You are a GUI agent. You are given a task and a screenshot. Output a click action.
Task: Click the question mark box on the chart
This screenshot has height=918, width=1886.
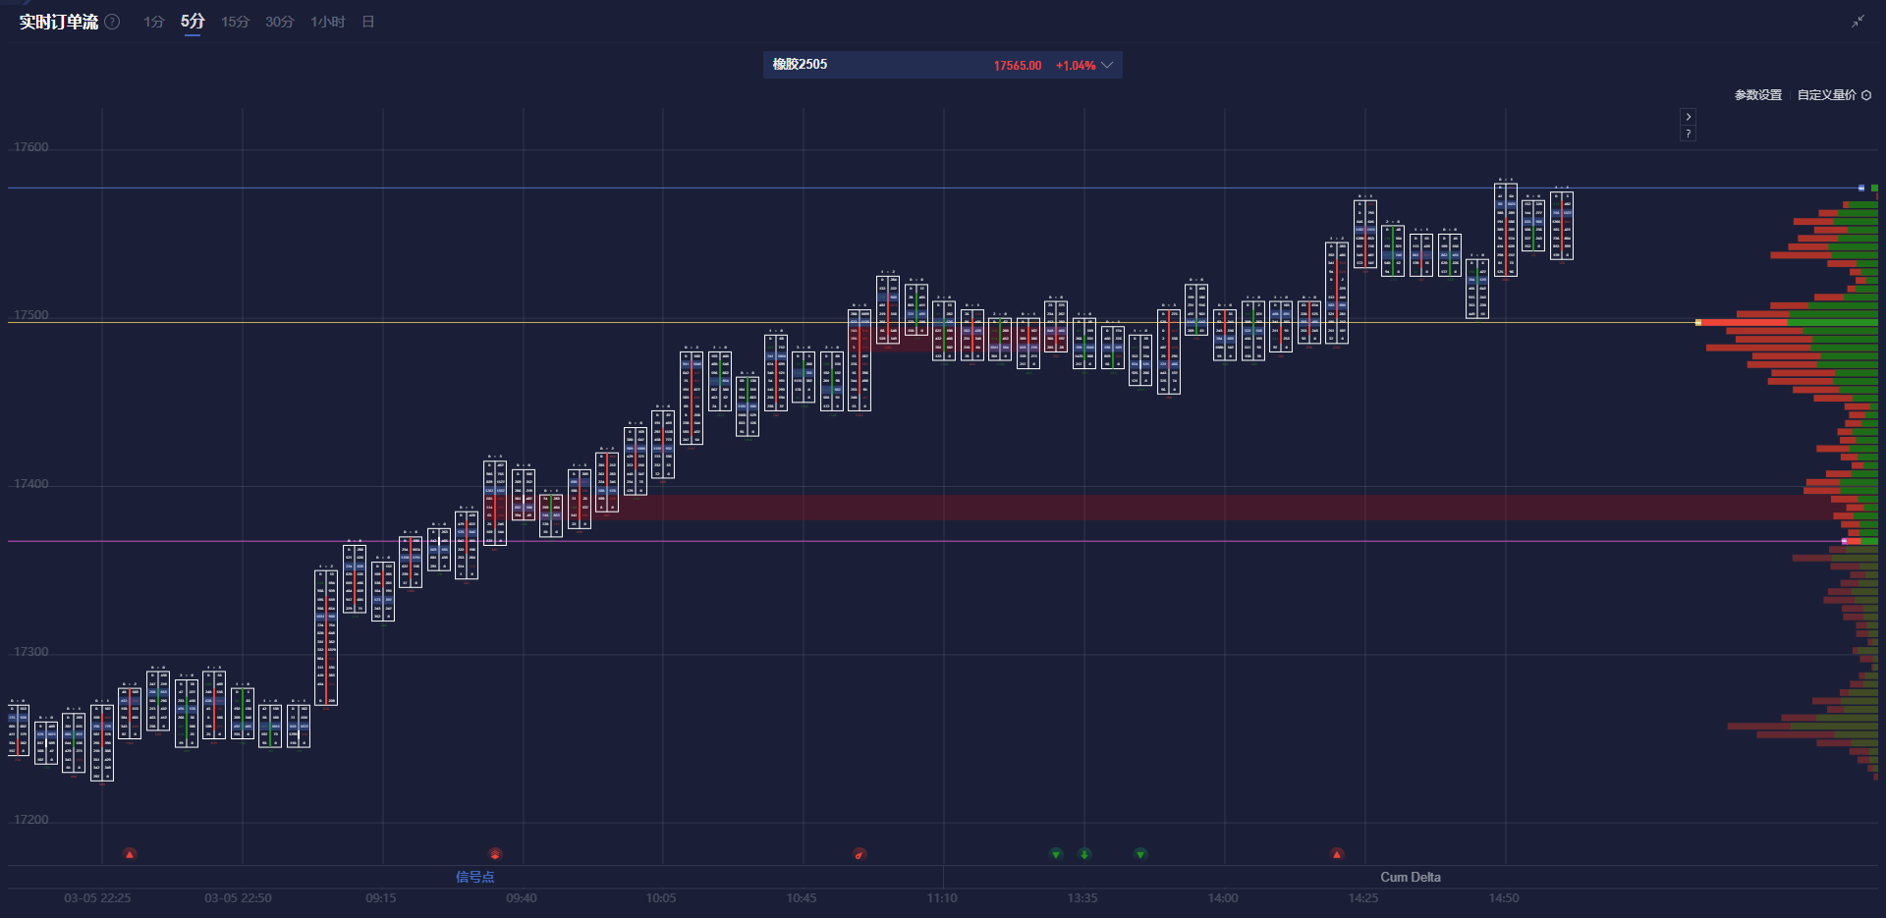[x=1688, y=134]
